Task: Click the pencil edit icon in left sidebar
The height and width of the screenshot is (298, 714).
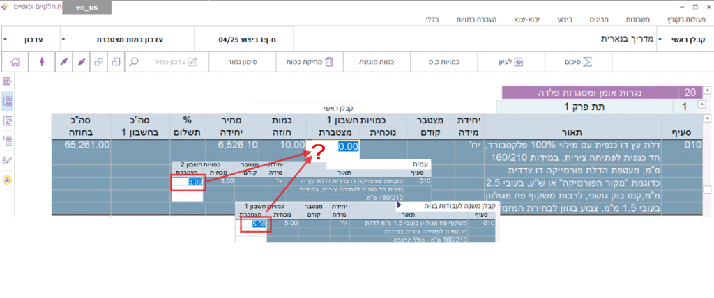Action: pyautogui.click(x=8, y=160)
